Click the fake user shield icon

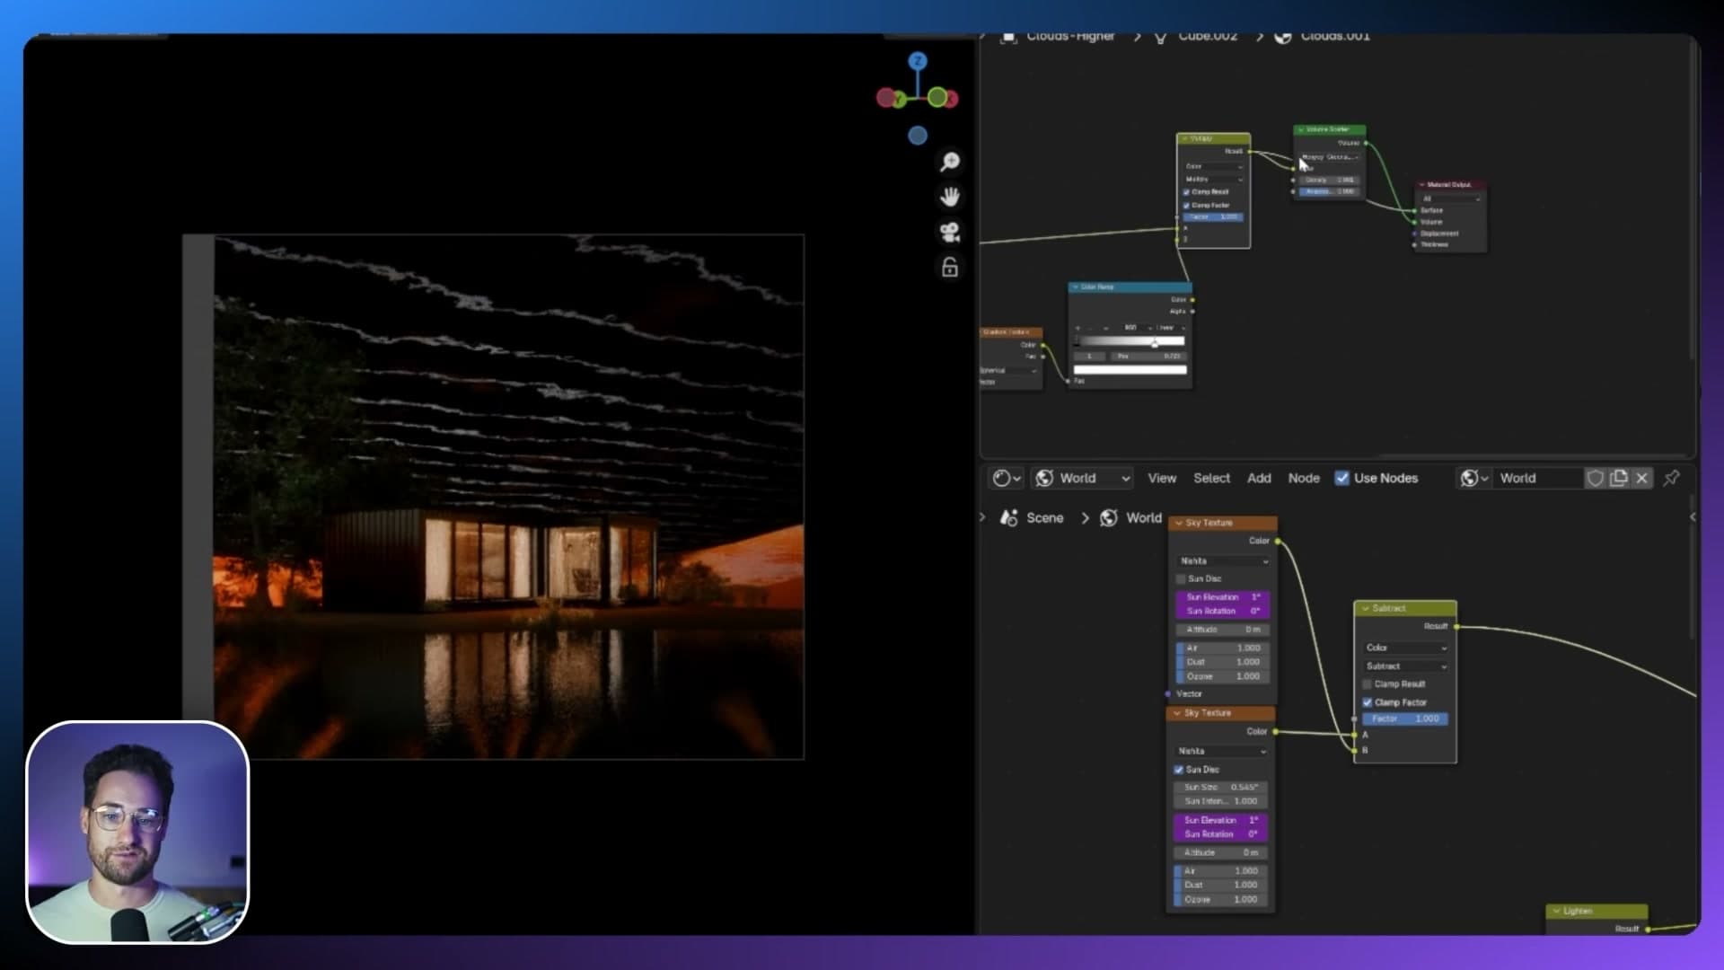click(x=1596, y=479)
